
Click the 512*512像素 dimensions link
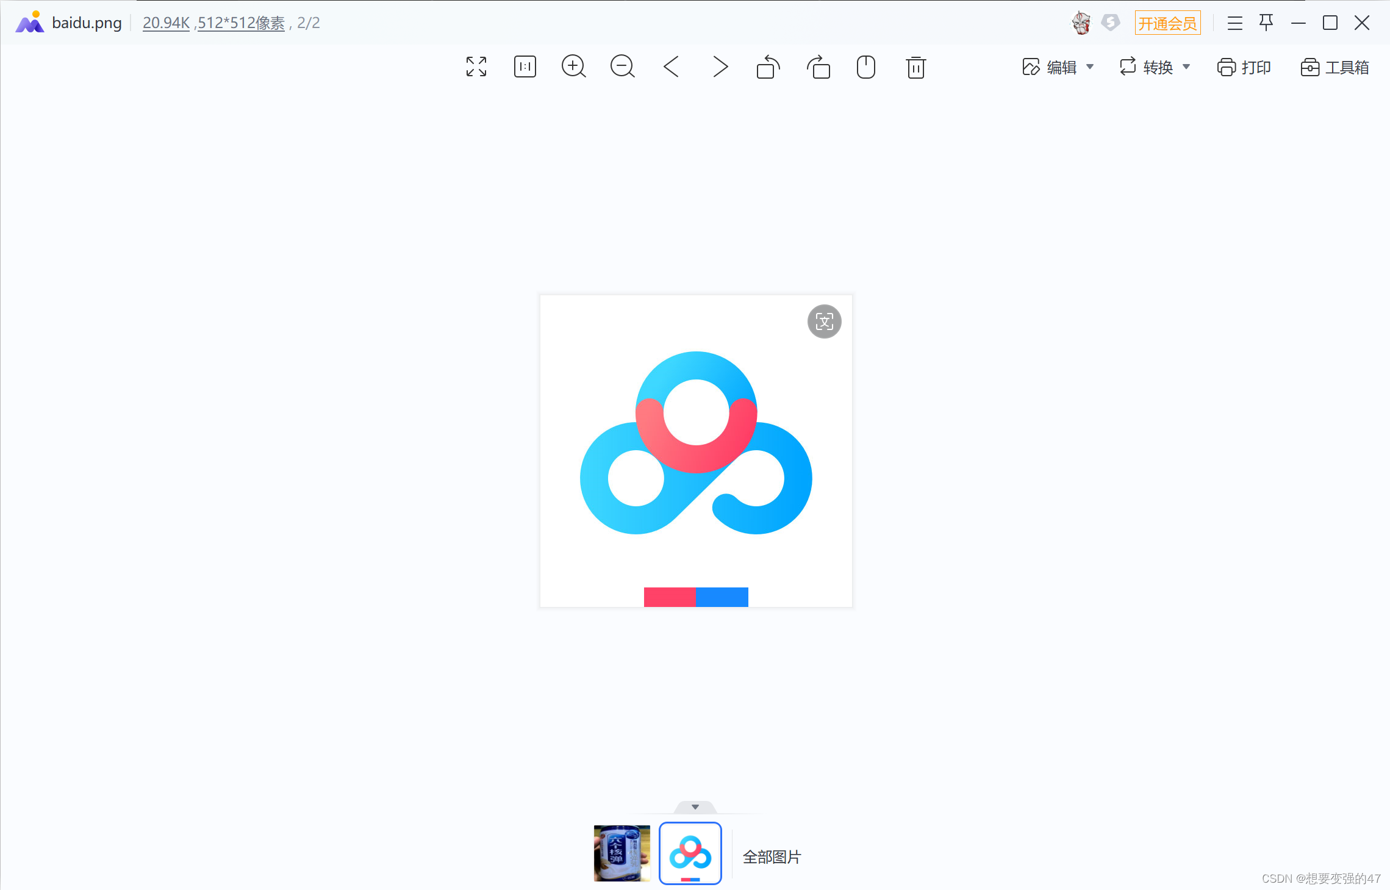241,23
